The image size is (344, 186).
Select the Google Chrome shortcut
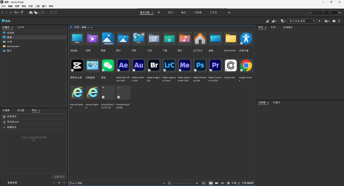(x=246, y=65)
